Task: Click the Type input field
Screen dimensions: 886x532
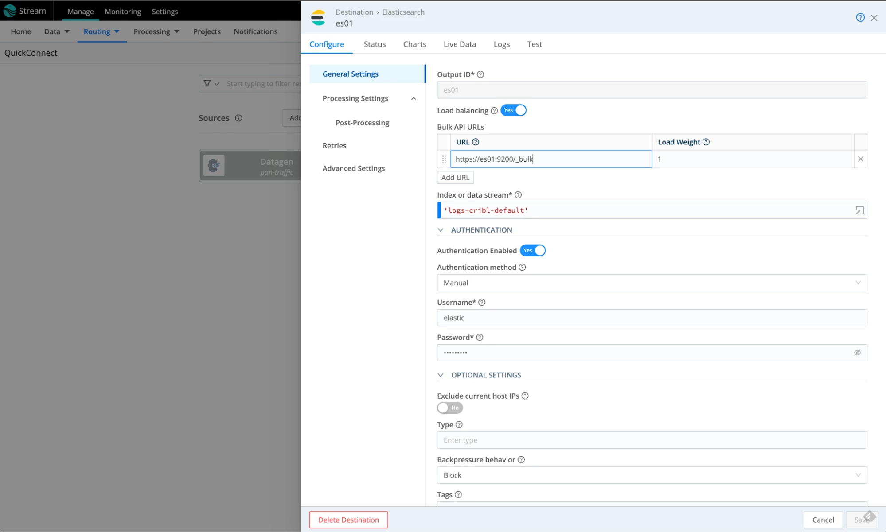Action: click(x=652, y=440)
